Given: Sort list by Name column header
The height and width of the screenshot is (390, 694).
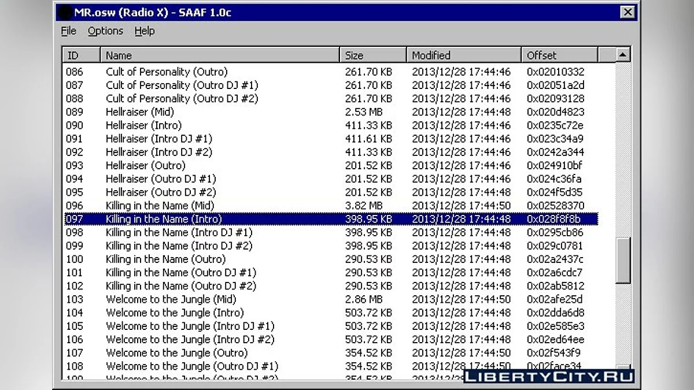Looking at the screenshot, I should click(220, 55).
